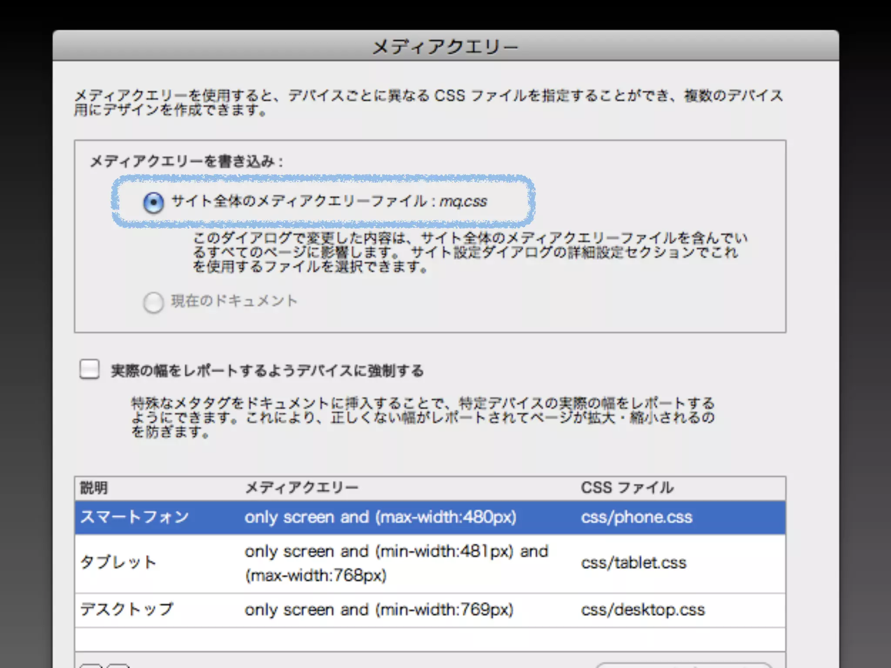This screenshot has height=668, width=891.
Task: Click the 説明 column header
Action: (94, 488)
